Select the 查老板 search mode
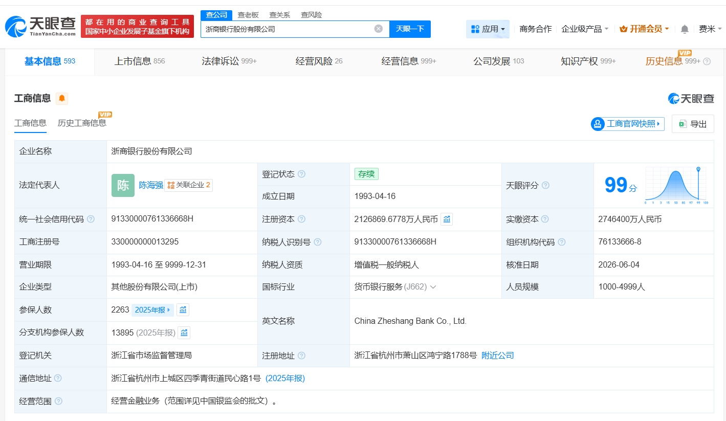 (248, 15)
